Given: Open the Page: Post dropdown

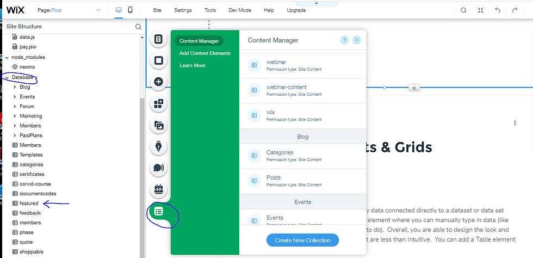Looking at the screenshot, I should point(70,10).
